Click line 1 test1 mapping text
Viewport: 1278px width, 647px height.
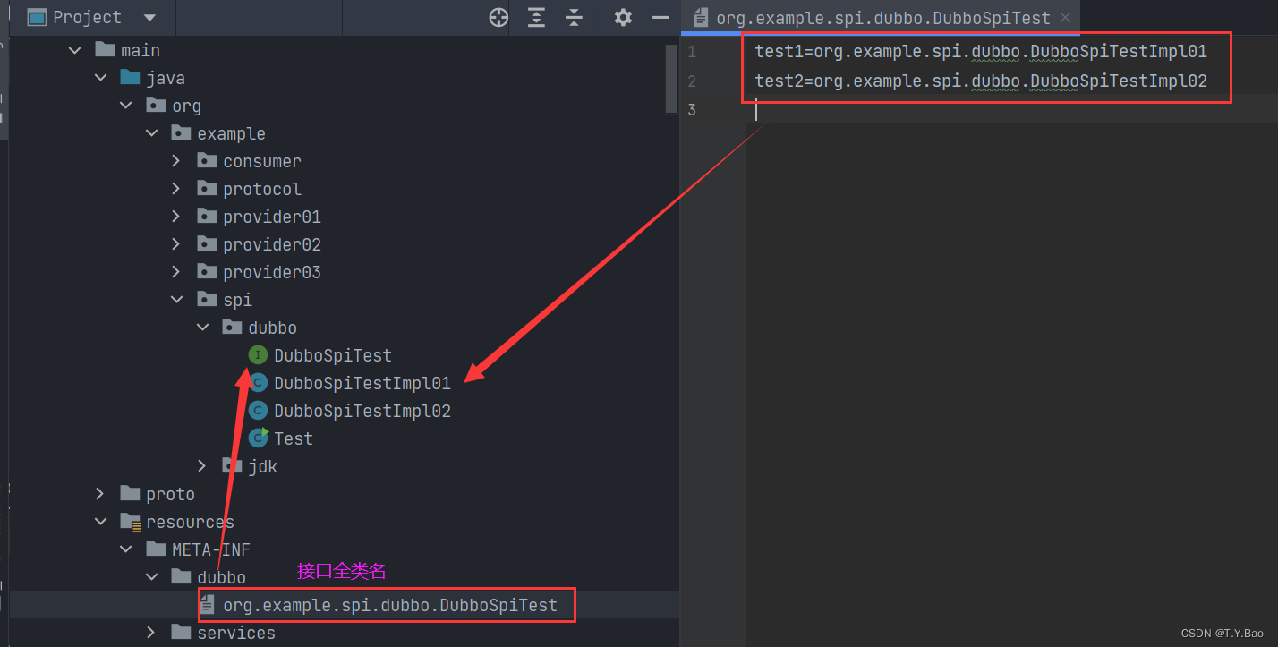(x=981, y=52)
